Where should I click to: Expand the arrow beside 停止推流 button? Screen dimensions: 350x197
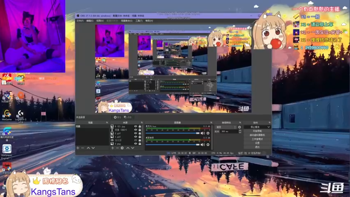pos(269,127)
